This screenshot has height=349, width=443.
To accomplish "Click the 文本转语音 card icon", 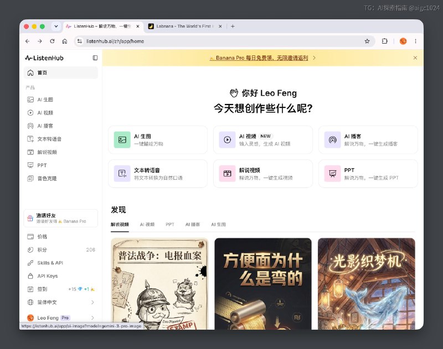I will pos(122,174).
